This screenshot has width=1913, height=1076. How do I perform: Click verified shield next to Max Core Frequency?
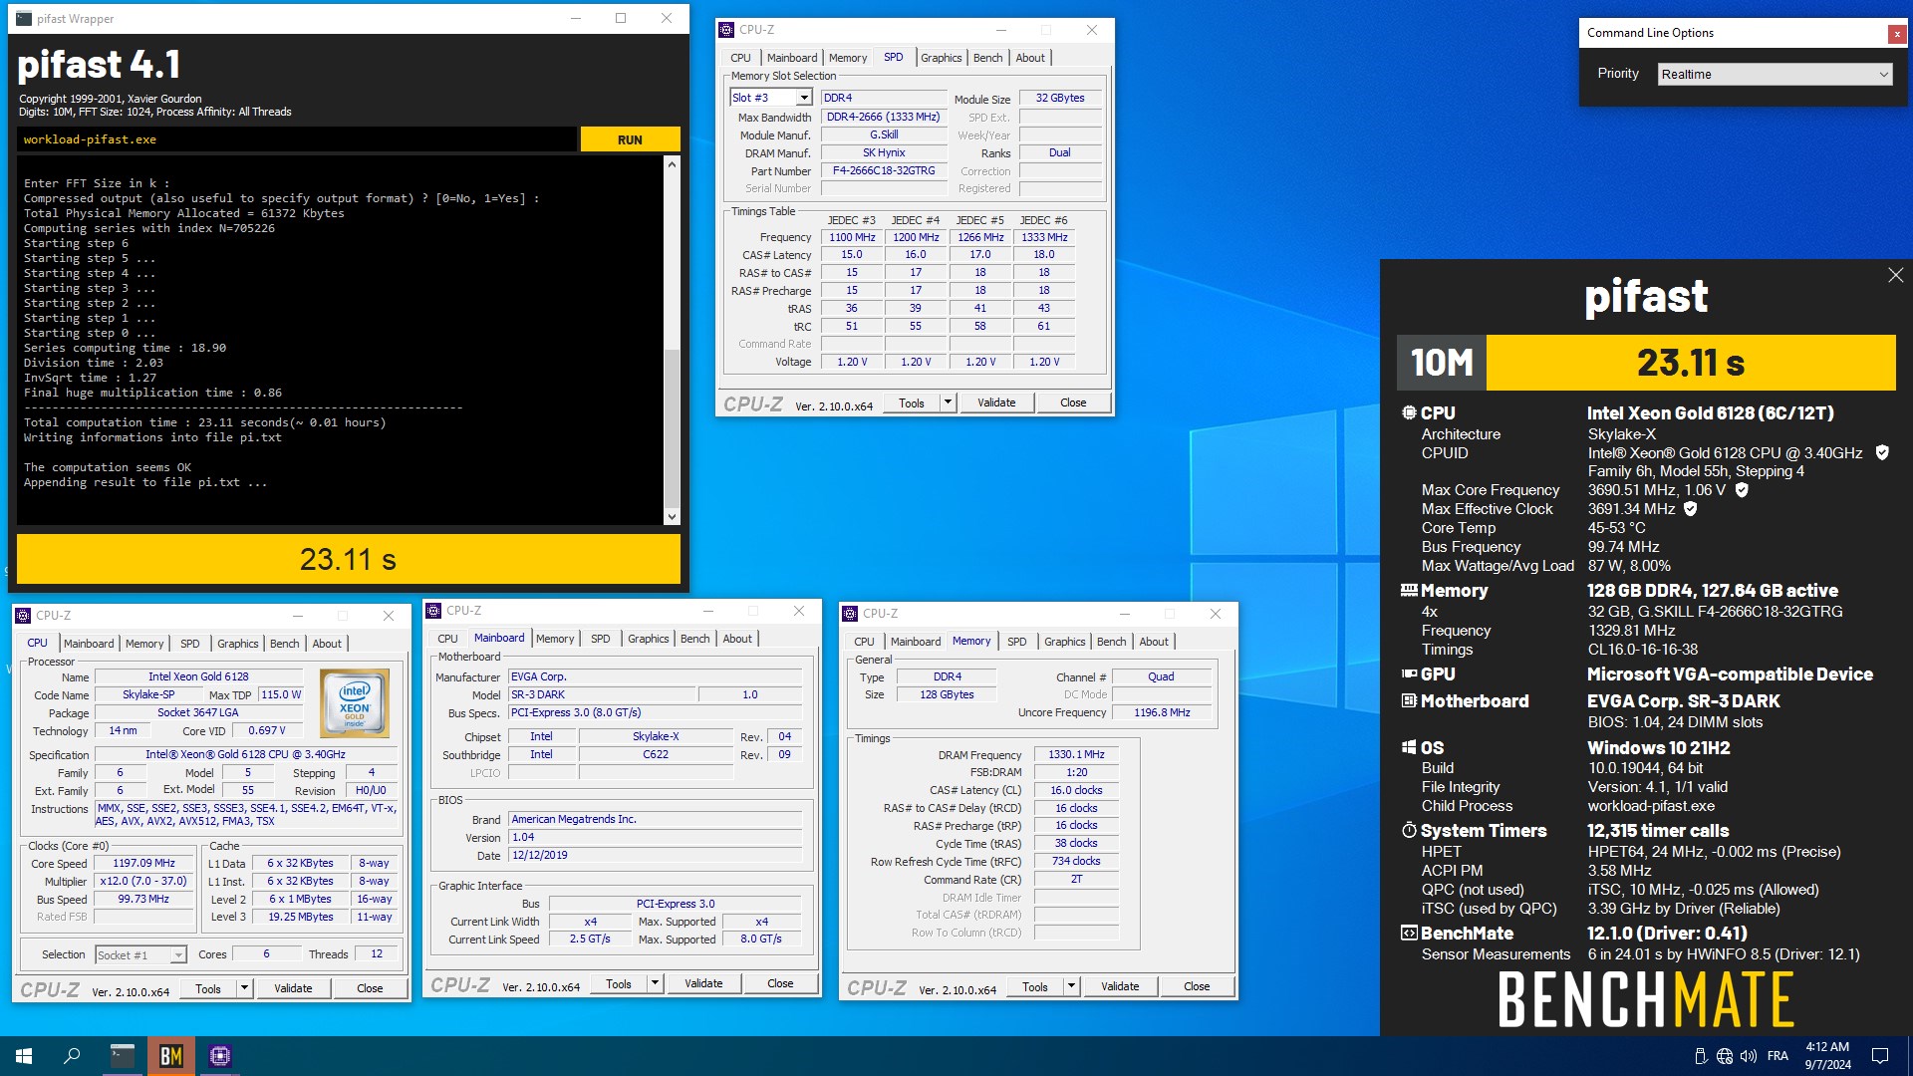[1742, 490]
